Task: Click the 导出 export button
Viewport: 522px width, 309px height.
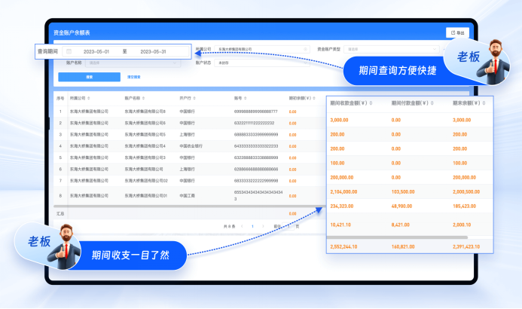Action: 457,32
